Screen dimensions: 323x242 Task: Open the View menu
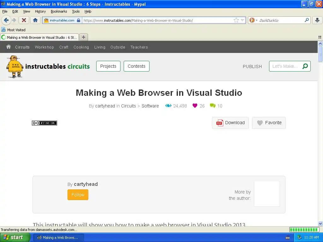click(26, 11)
